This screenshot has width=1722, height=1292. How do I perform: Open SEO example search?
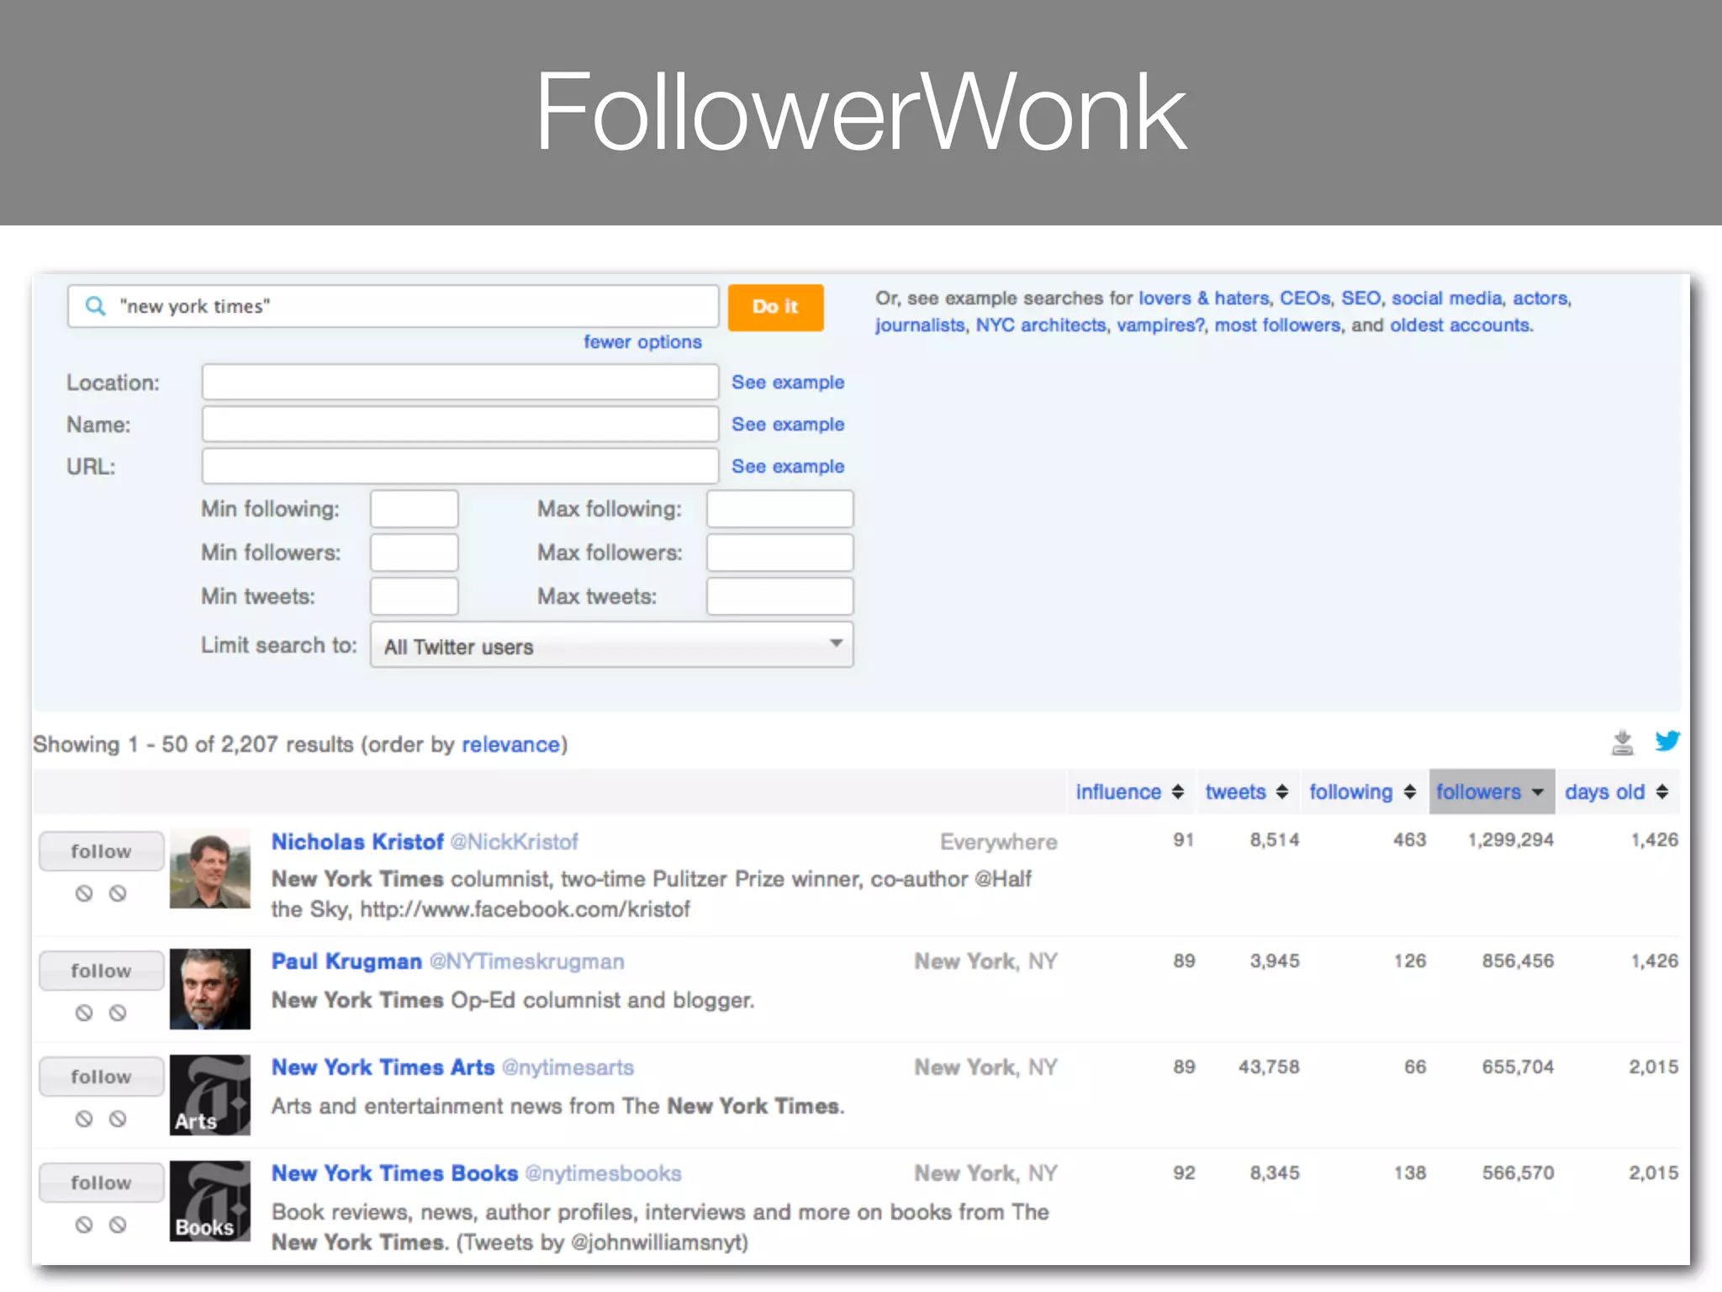1360,298
